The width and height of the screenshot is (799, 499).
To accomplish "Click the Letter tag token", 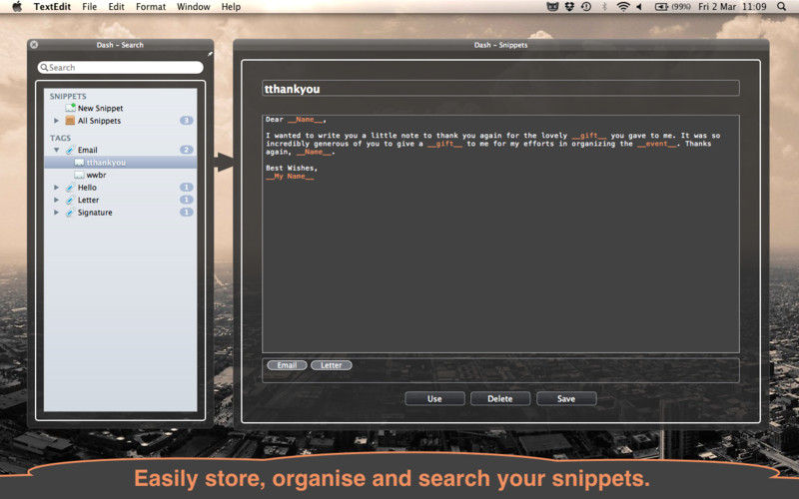I will click(x=332, y=365).
